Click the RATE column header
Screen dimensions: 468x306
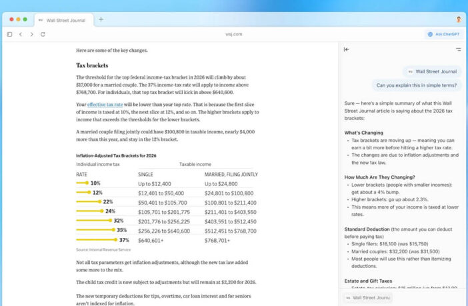click(81, 175)
